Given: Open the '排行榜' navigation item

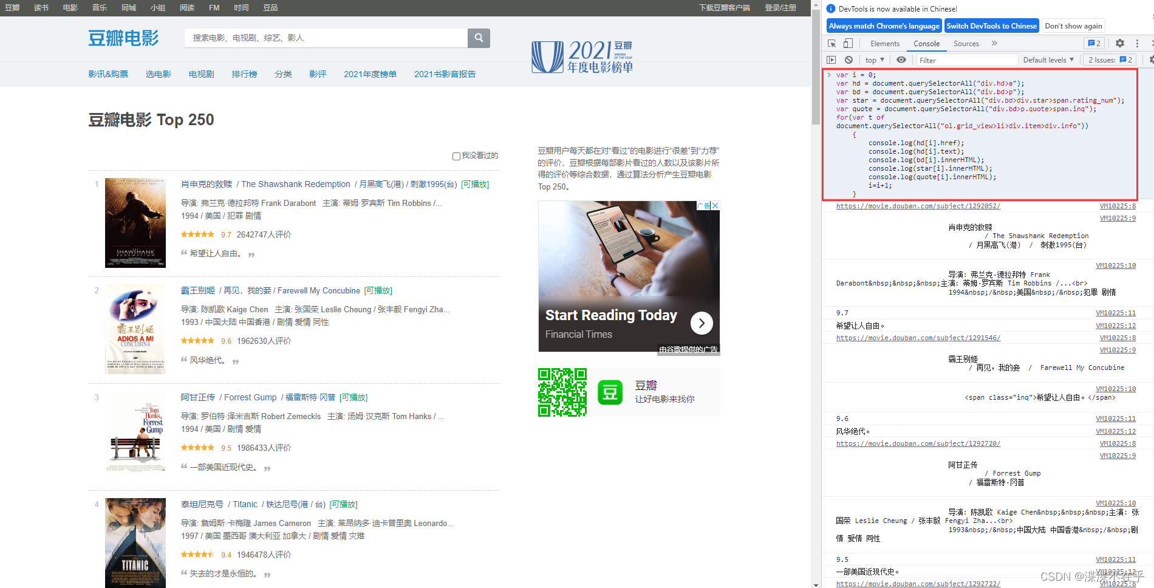Looking at the screenshot, I should tap(244, 74).
